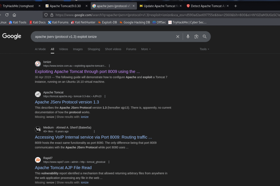280x186 pixels.
Task: Reload the current page
Action: point(7,15)
